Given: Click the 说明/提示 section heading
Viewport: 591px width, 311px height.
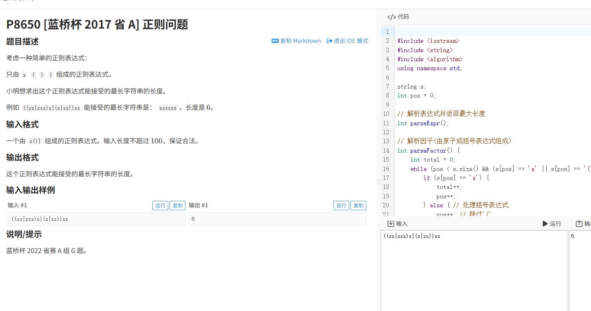Looking at the screenshot, I should coord(24,234).
